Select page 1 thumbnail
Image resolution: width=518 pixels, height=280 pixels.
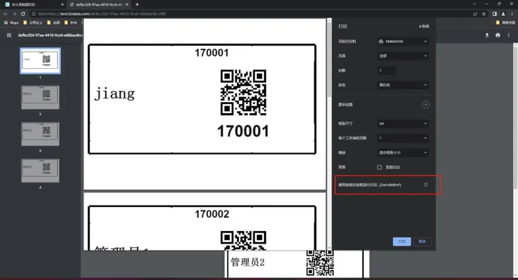pyautogui.click(x=40, y=61)
